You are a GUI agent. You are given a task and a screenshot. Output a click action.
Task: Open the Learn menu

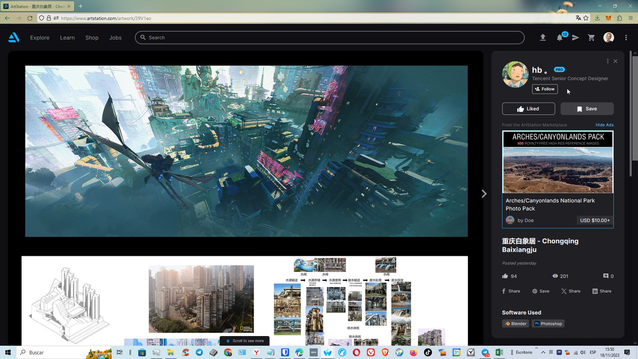pos(67,37)
